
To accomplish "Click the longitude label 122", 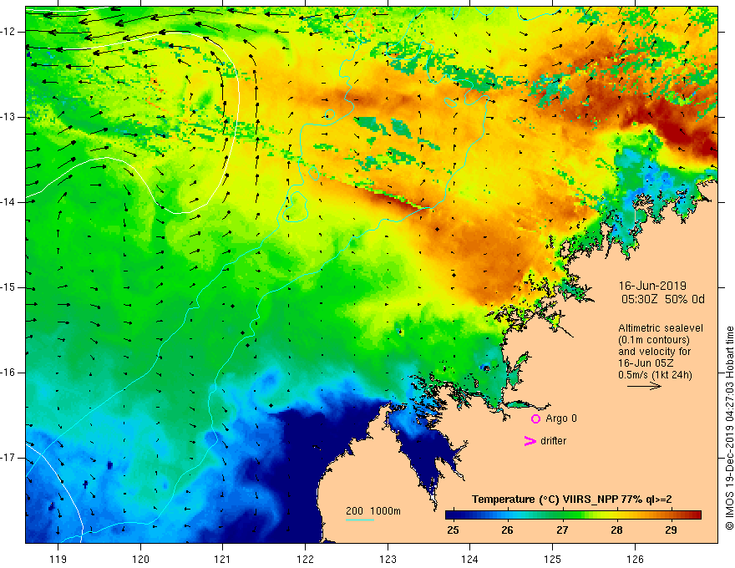I will click(x=305, y=559).
